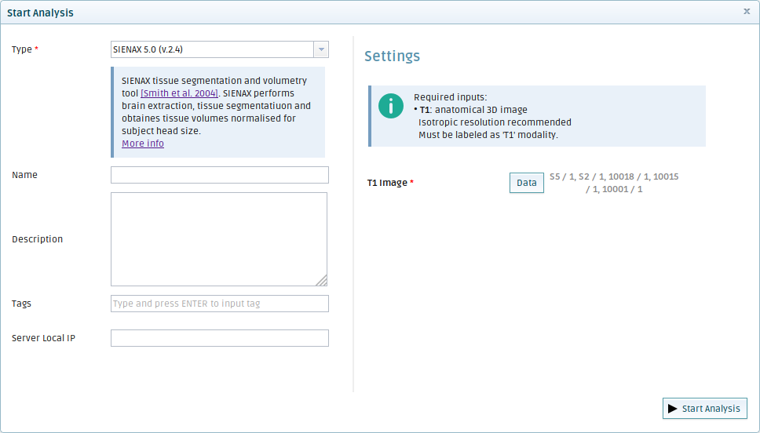The width and height of the screenshot is (760, 433).
Task: Follow the More info link
Action: point(143,144)
